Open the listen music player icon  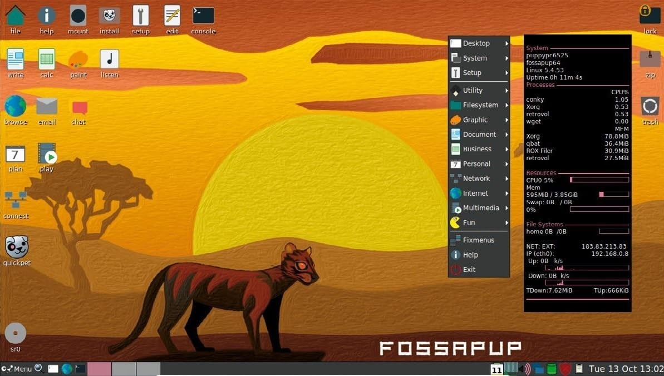(109, 60)
